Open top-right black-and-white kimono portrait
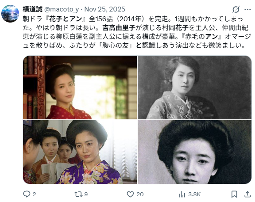The height and width of the screenshot is (202, 255). [x=194, y=88]
